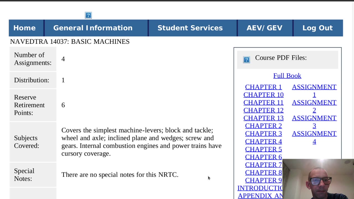Click the course title NAVEDTRA 14037: BASIC MACHINES
Screen dimensions: 354x199
(70, 41)
